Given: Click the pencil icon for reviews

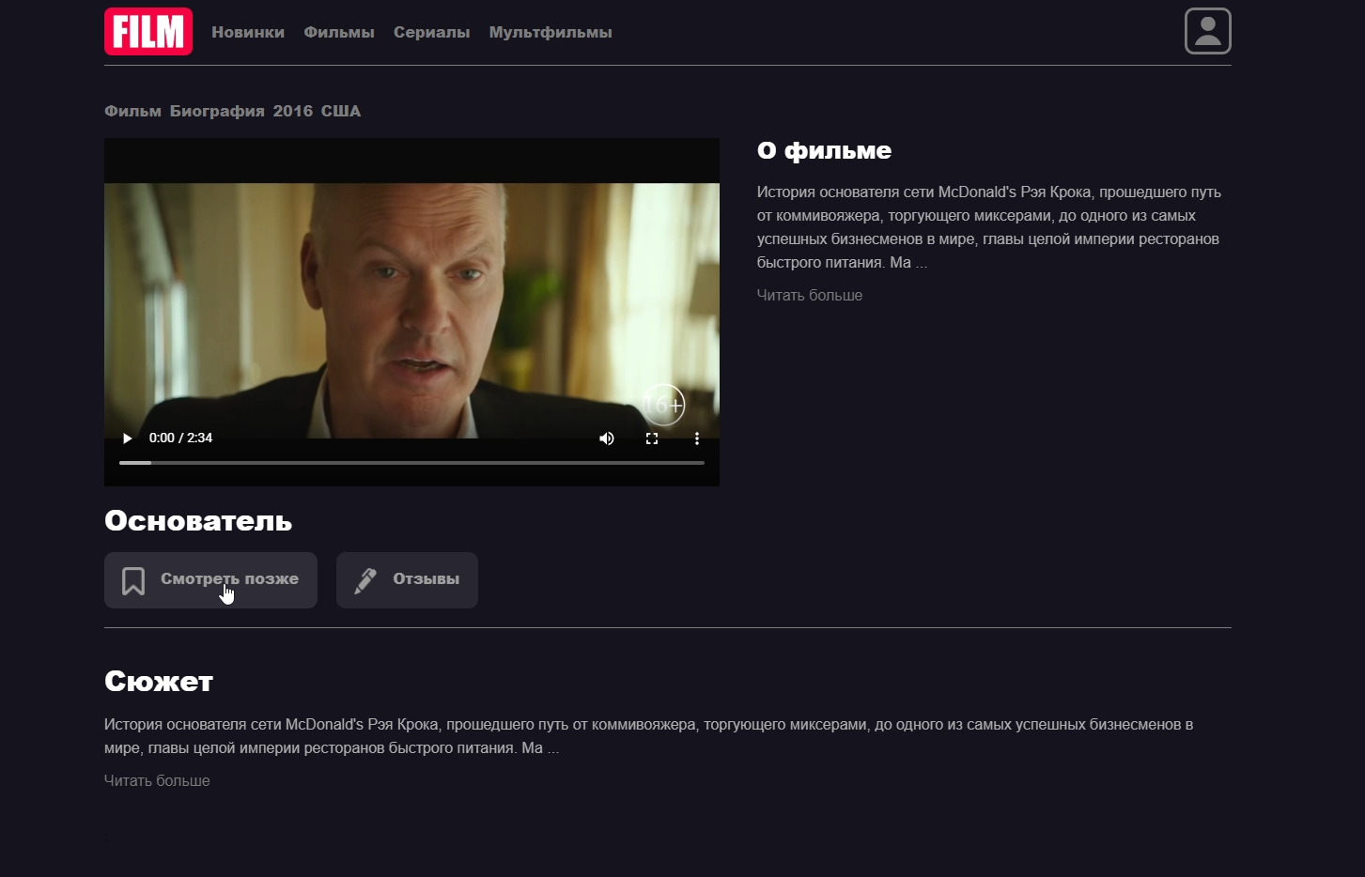Looking at the screenshot, I should (365, 580).
